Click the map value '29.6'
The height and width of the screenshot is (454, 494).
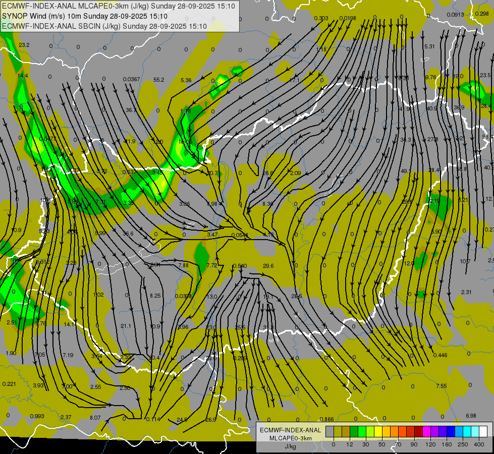click(268, 266)
